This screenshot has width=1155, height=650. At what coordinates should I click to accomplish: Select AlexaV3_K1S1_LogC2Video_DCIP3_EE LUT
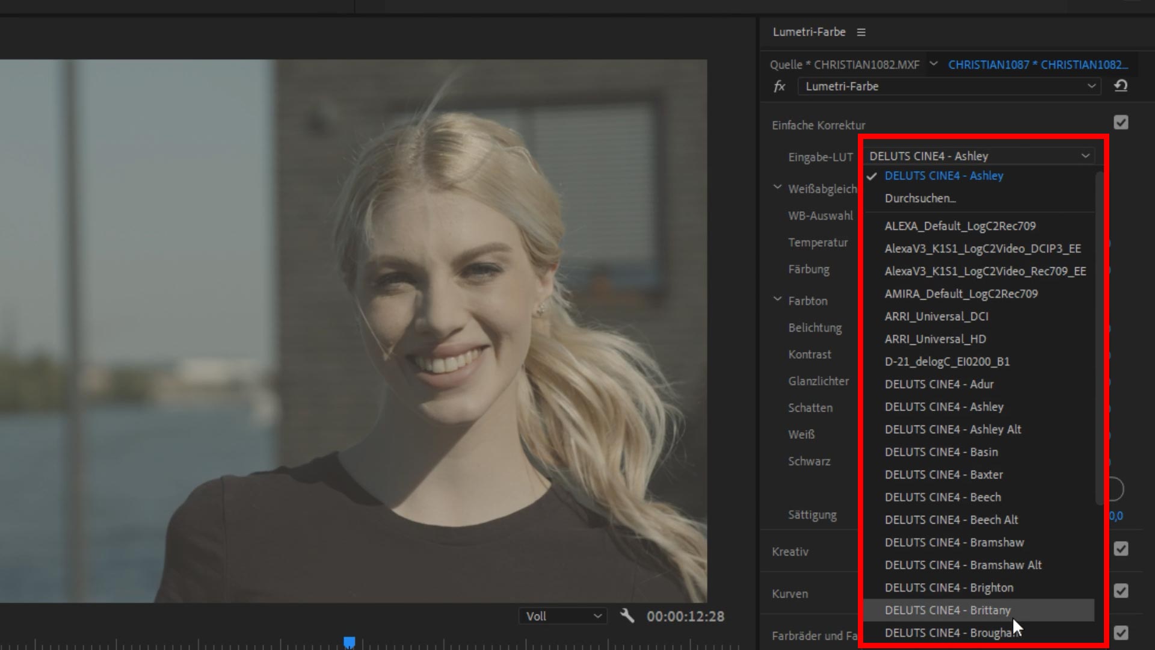click(x=979, y=249)
